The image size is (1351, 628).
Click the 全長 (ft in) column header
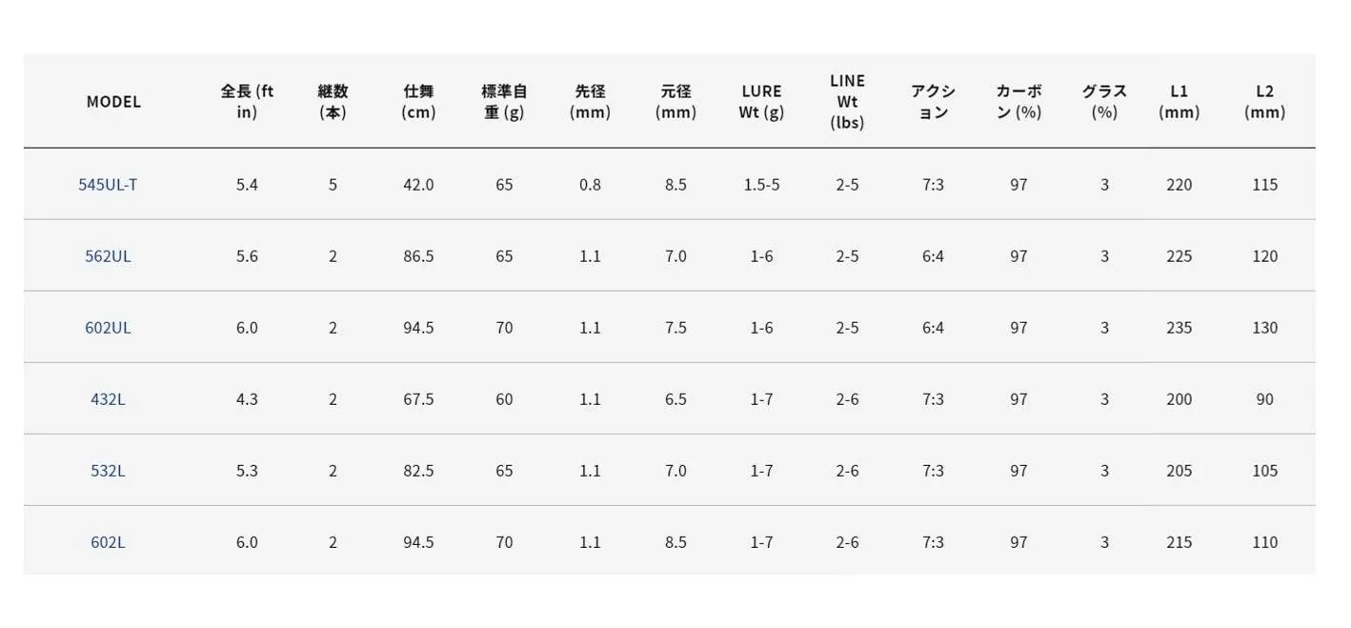(x=247, y=102)
